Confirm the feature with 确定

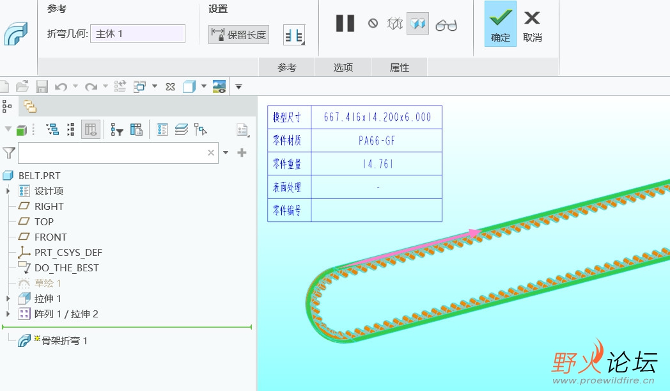coord(501,24)
